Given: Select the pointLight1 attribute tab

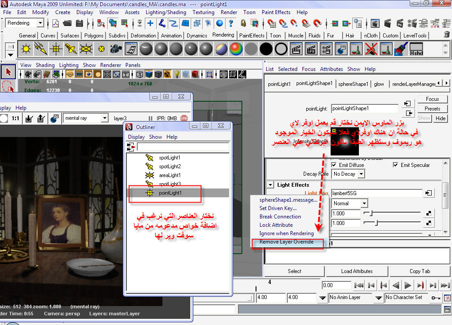Looking at the screenshot, I should 279,84.
